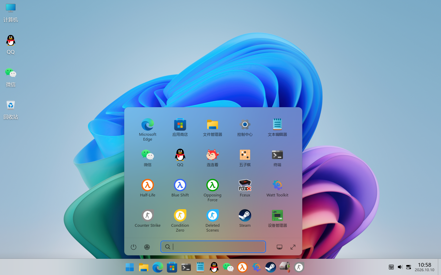Screen dimensions: 441x275
Task: Launch Steam from the start menu grid
Action: pyautogui.click(x=245, y=218)
